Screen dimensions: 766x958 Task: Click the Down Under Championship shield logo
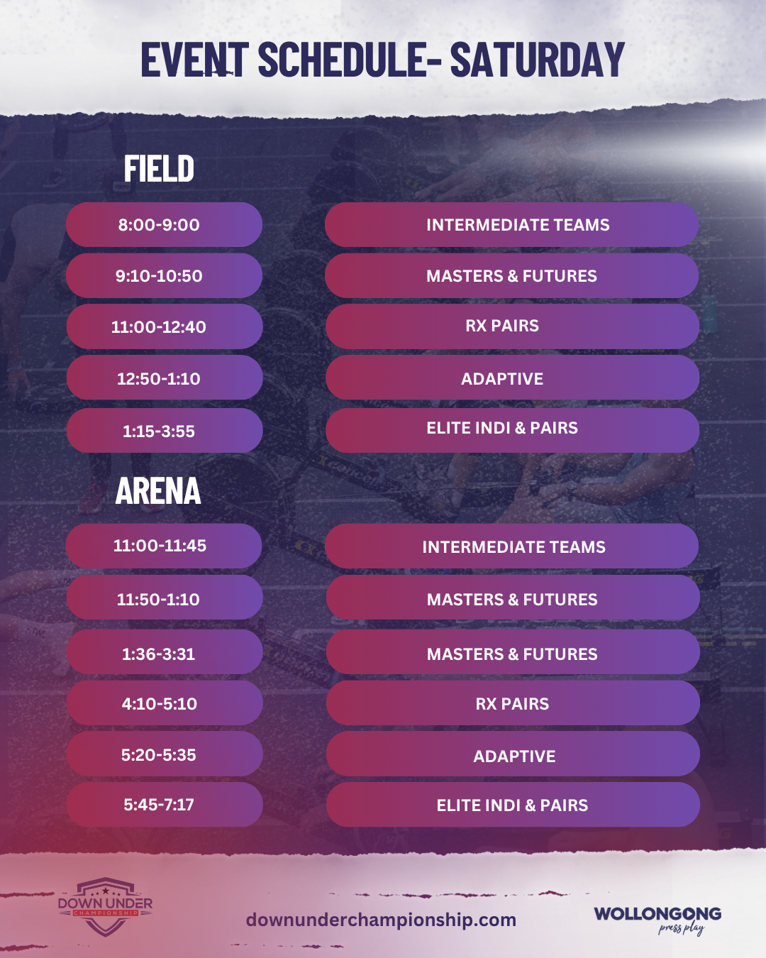click(x=105, y=906)
